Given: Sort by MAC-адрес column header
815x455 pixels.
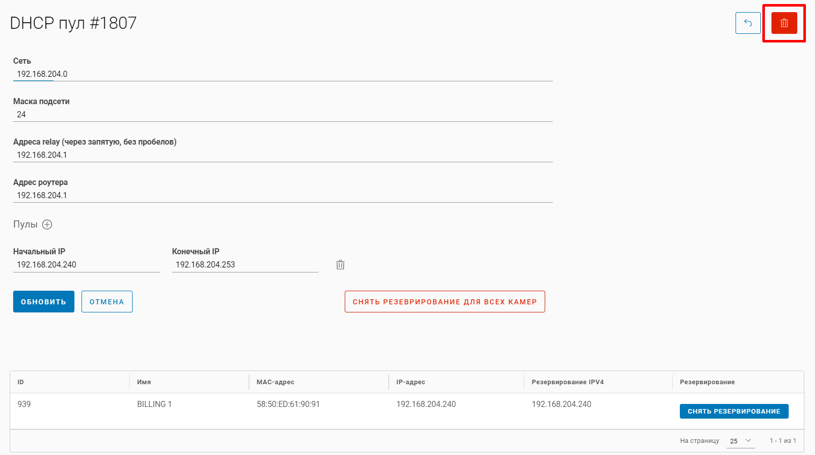Looking at the screenshot, I should 275,382.
